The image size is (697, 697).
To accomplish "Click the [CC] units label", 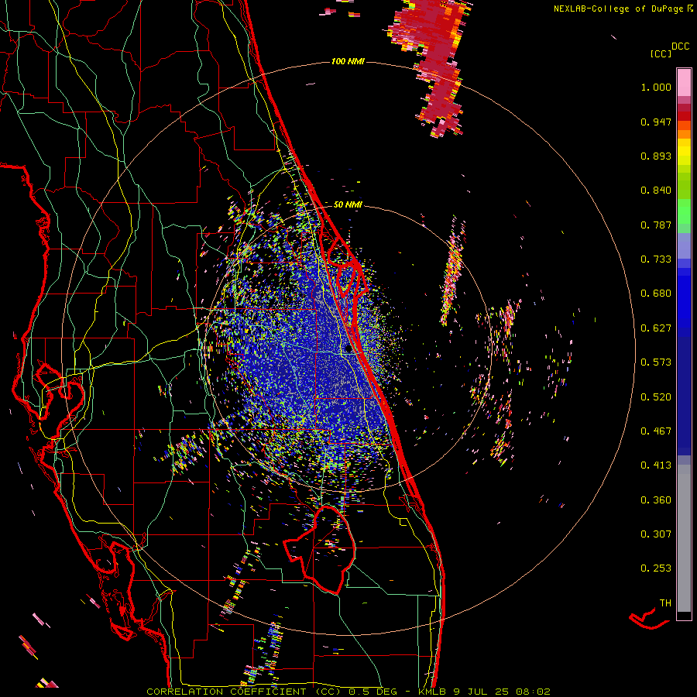I will pos(661,53).
